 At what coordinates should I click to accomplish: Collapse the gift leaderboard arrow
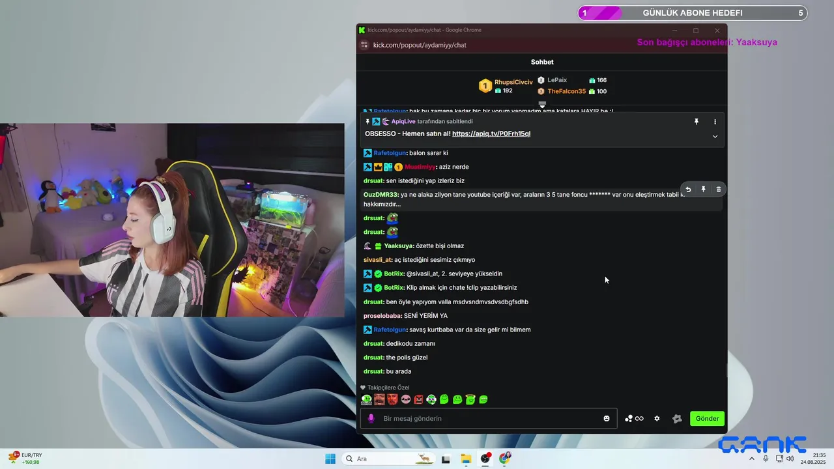542,104
